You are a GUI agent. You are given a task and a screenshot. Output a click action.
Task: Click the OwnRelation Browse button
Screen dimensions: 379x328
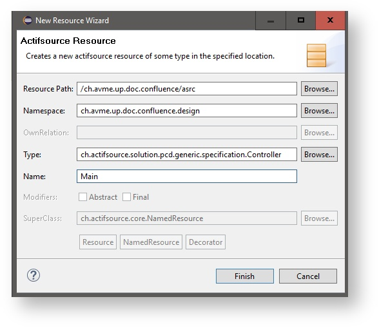coord(319,133)
